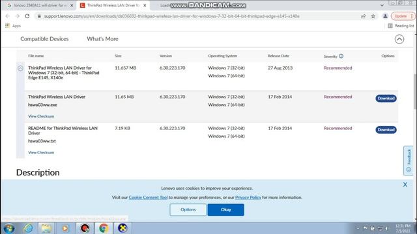Open the Reading list
This screenshot has width=417, height=234.
pos(401,26)
